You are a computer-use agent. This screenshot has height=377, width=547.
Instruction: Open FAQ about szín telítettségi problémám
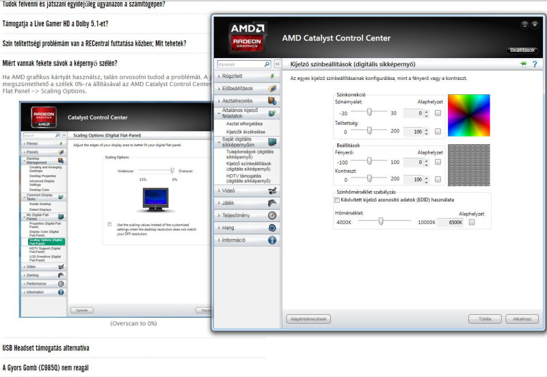(94, 44)
